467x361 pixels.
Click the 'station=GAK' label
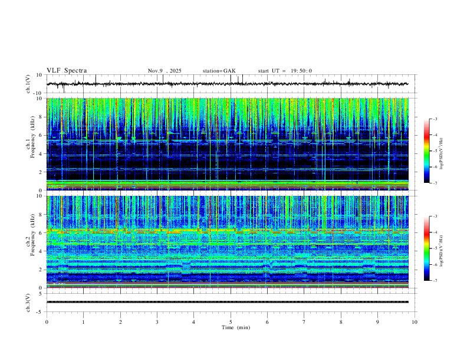[219, 71]
